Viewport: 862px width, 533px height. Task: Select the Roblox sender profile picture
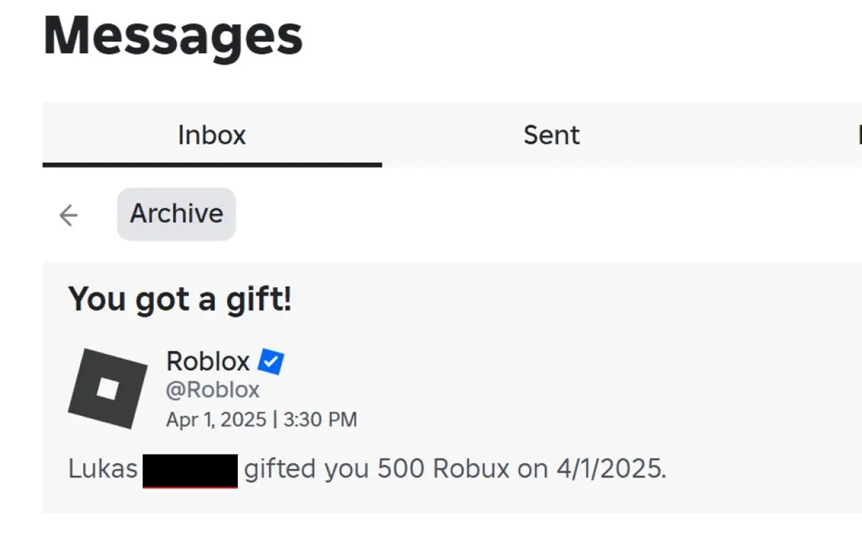tap(106, 387)
